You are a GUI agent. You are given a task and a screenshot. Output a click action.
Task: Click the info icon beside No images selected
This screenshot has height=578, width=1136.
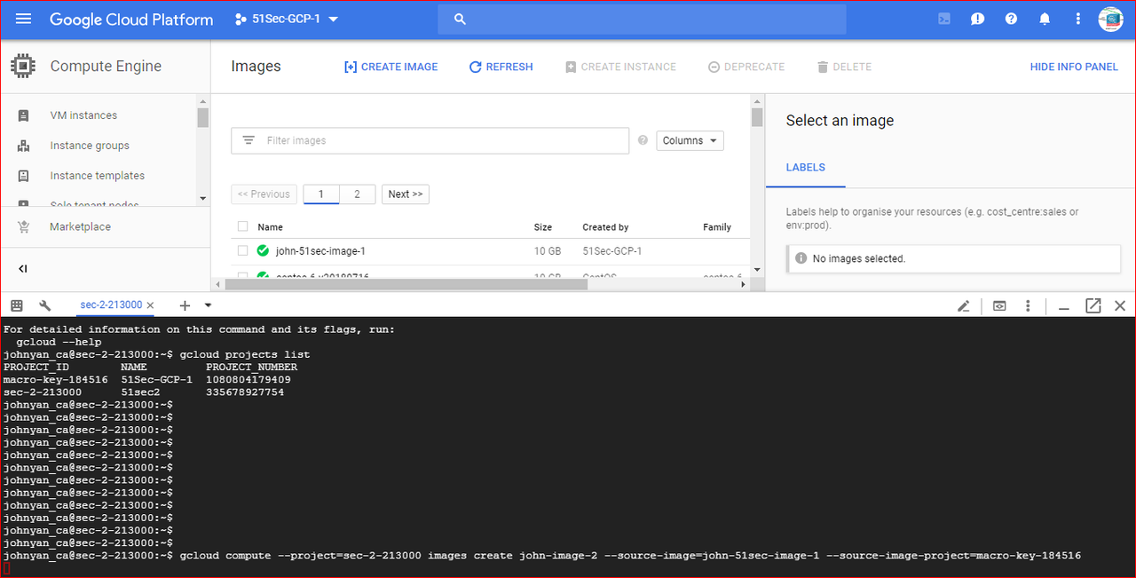click(x=801, y=258)
